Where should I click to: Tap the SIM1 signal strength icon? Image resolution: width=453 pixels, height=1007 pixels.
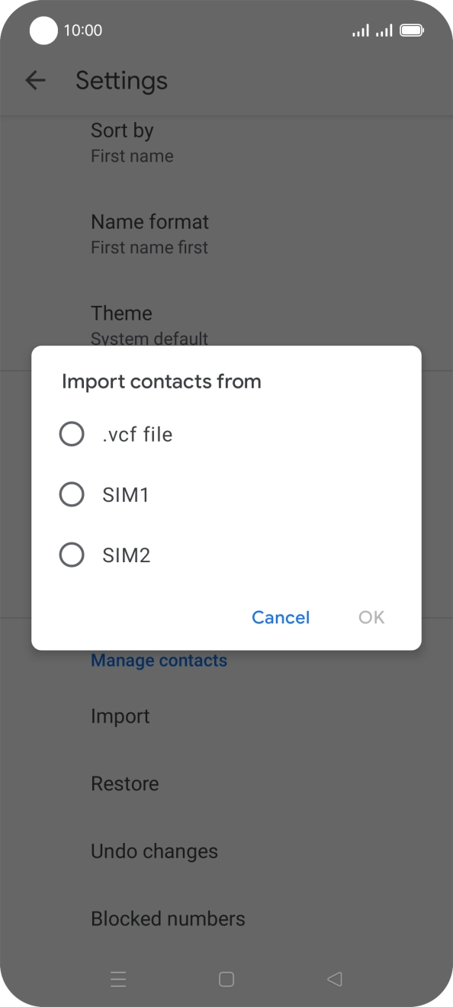click(x=359, y=31)
